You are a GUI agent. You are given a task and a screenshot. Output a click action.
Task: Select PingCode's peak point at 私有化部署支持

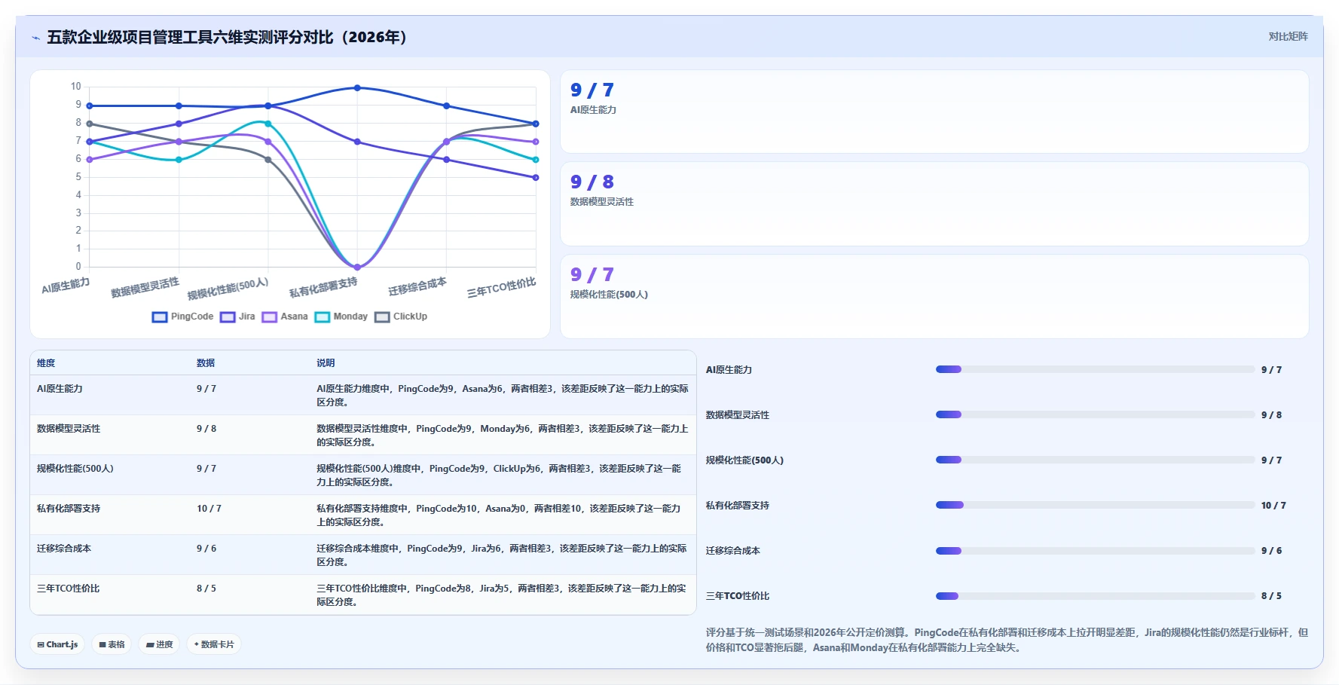(357, 88)
